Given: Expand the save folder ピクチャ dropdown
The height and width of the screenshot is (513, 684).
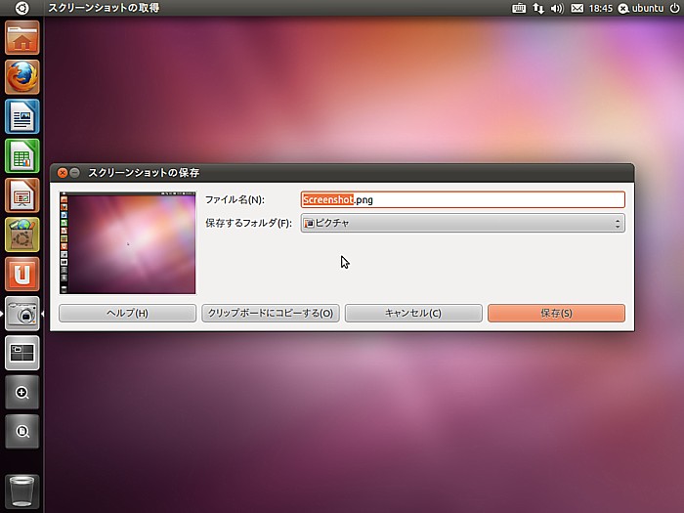Looking at the screenshot, I should [x=463, y=223].
